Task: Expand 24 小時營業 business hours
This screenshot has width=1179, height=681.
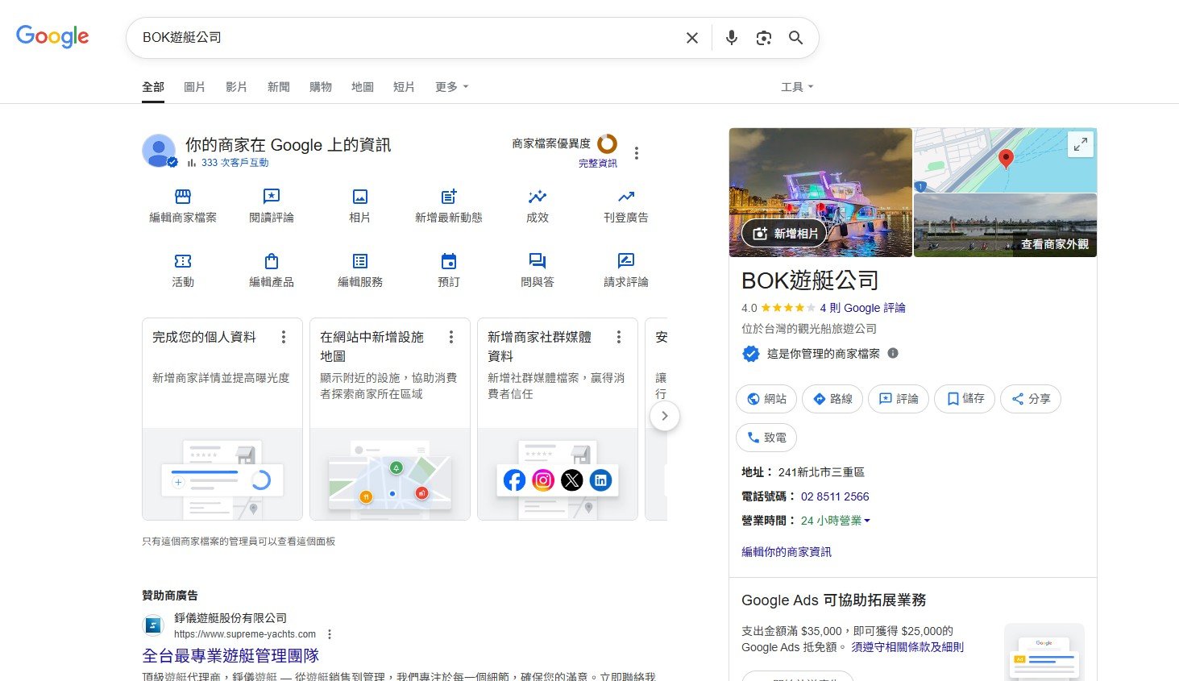Action: pyautogui.click(x=836, y=521)
